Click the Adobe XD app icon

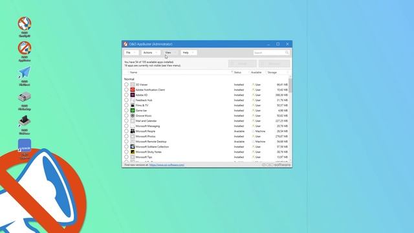133,95
